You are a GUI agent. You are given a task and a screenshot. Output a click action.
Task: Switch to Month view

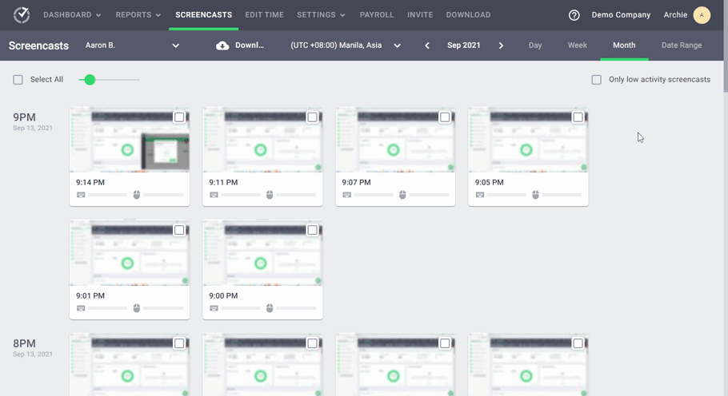(x=624, y=46)
